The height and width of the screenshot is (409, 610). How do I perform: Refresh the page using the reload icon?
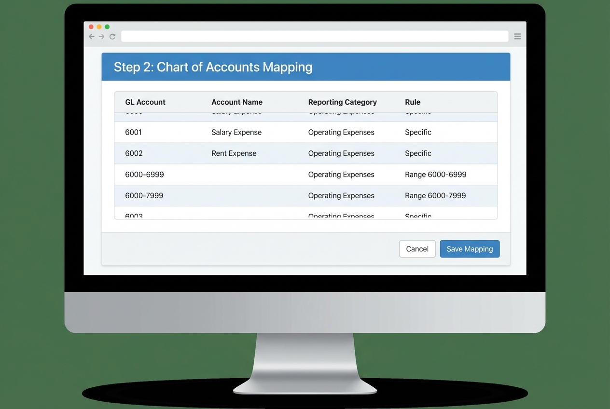tap(112, 36)
